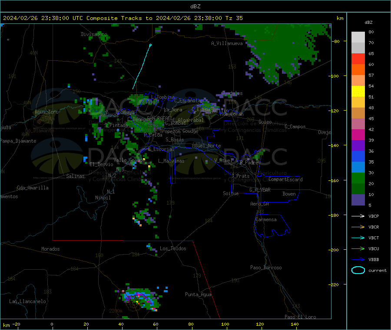Click the A_Villanueva map label
This screenshot has height=330, width=391.
point(227,43)
